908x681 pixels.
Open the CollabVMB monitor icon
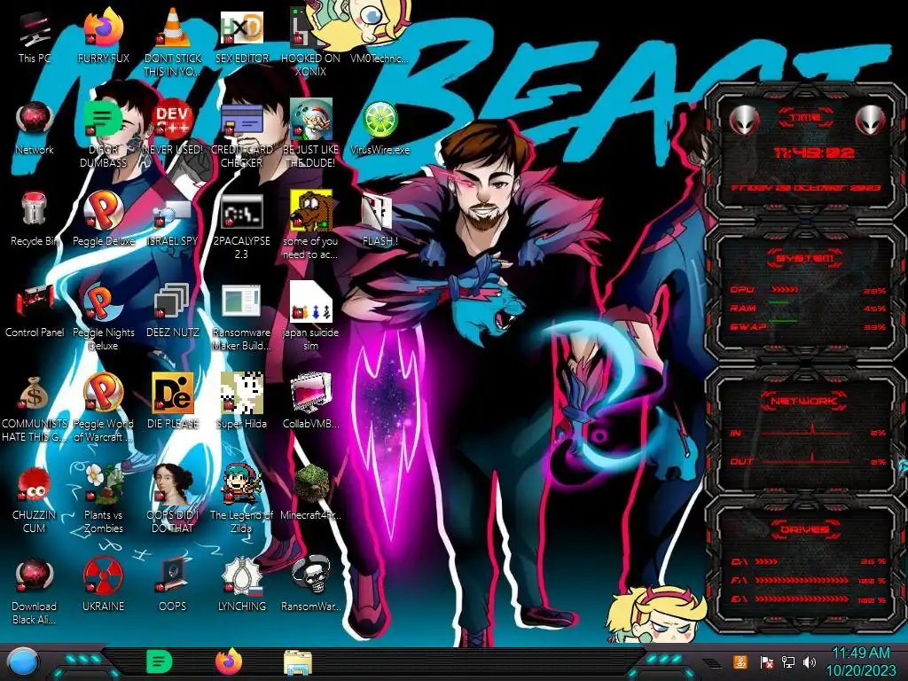310,403
